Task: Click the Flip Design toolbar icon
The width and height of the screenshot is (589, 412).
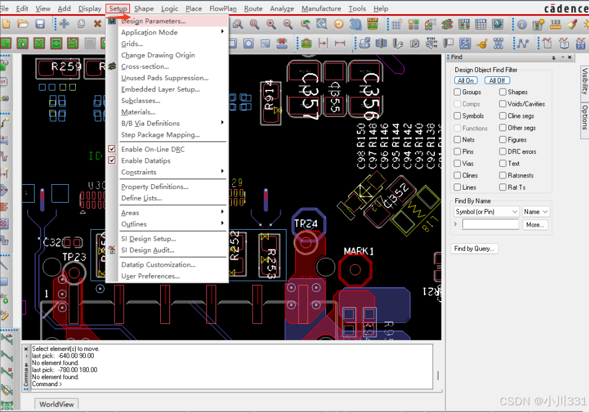Action: (372, 25)
